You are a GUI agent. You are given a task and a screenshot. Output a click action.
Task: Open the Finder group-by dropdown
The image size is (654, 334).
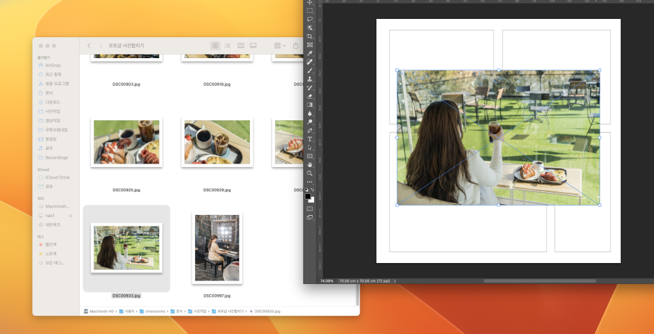[x=280, y=45]
